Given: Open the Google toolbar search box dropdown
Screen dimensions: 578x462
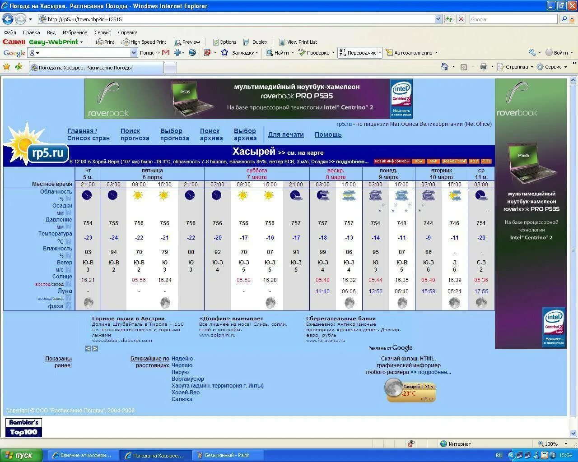Looking at the screenshot, I should [134, 52].
